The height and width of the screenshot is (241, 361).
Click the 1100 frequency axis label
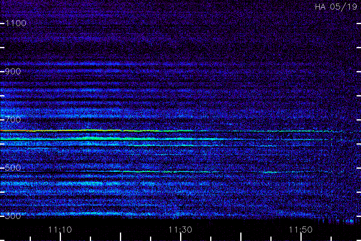pyautogui.click(x=16, y=23)
